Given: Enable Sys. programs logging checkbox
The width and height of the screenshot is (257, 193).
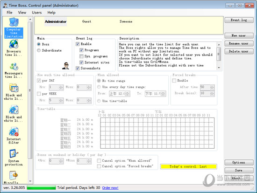Looking at the screenshot, I should coord(81,56).
